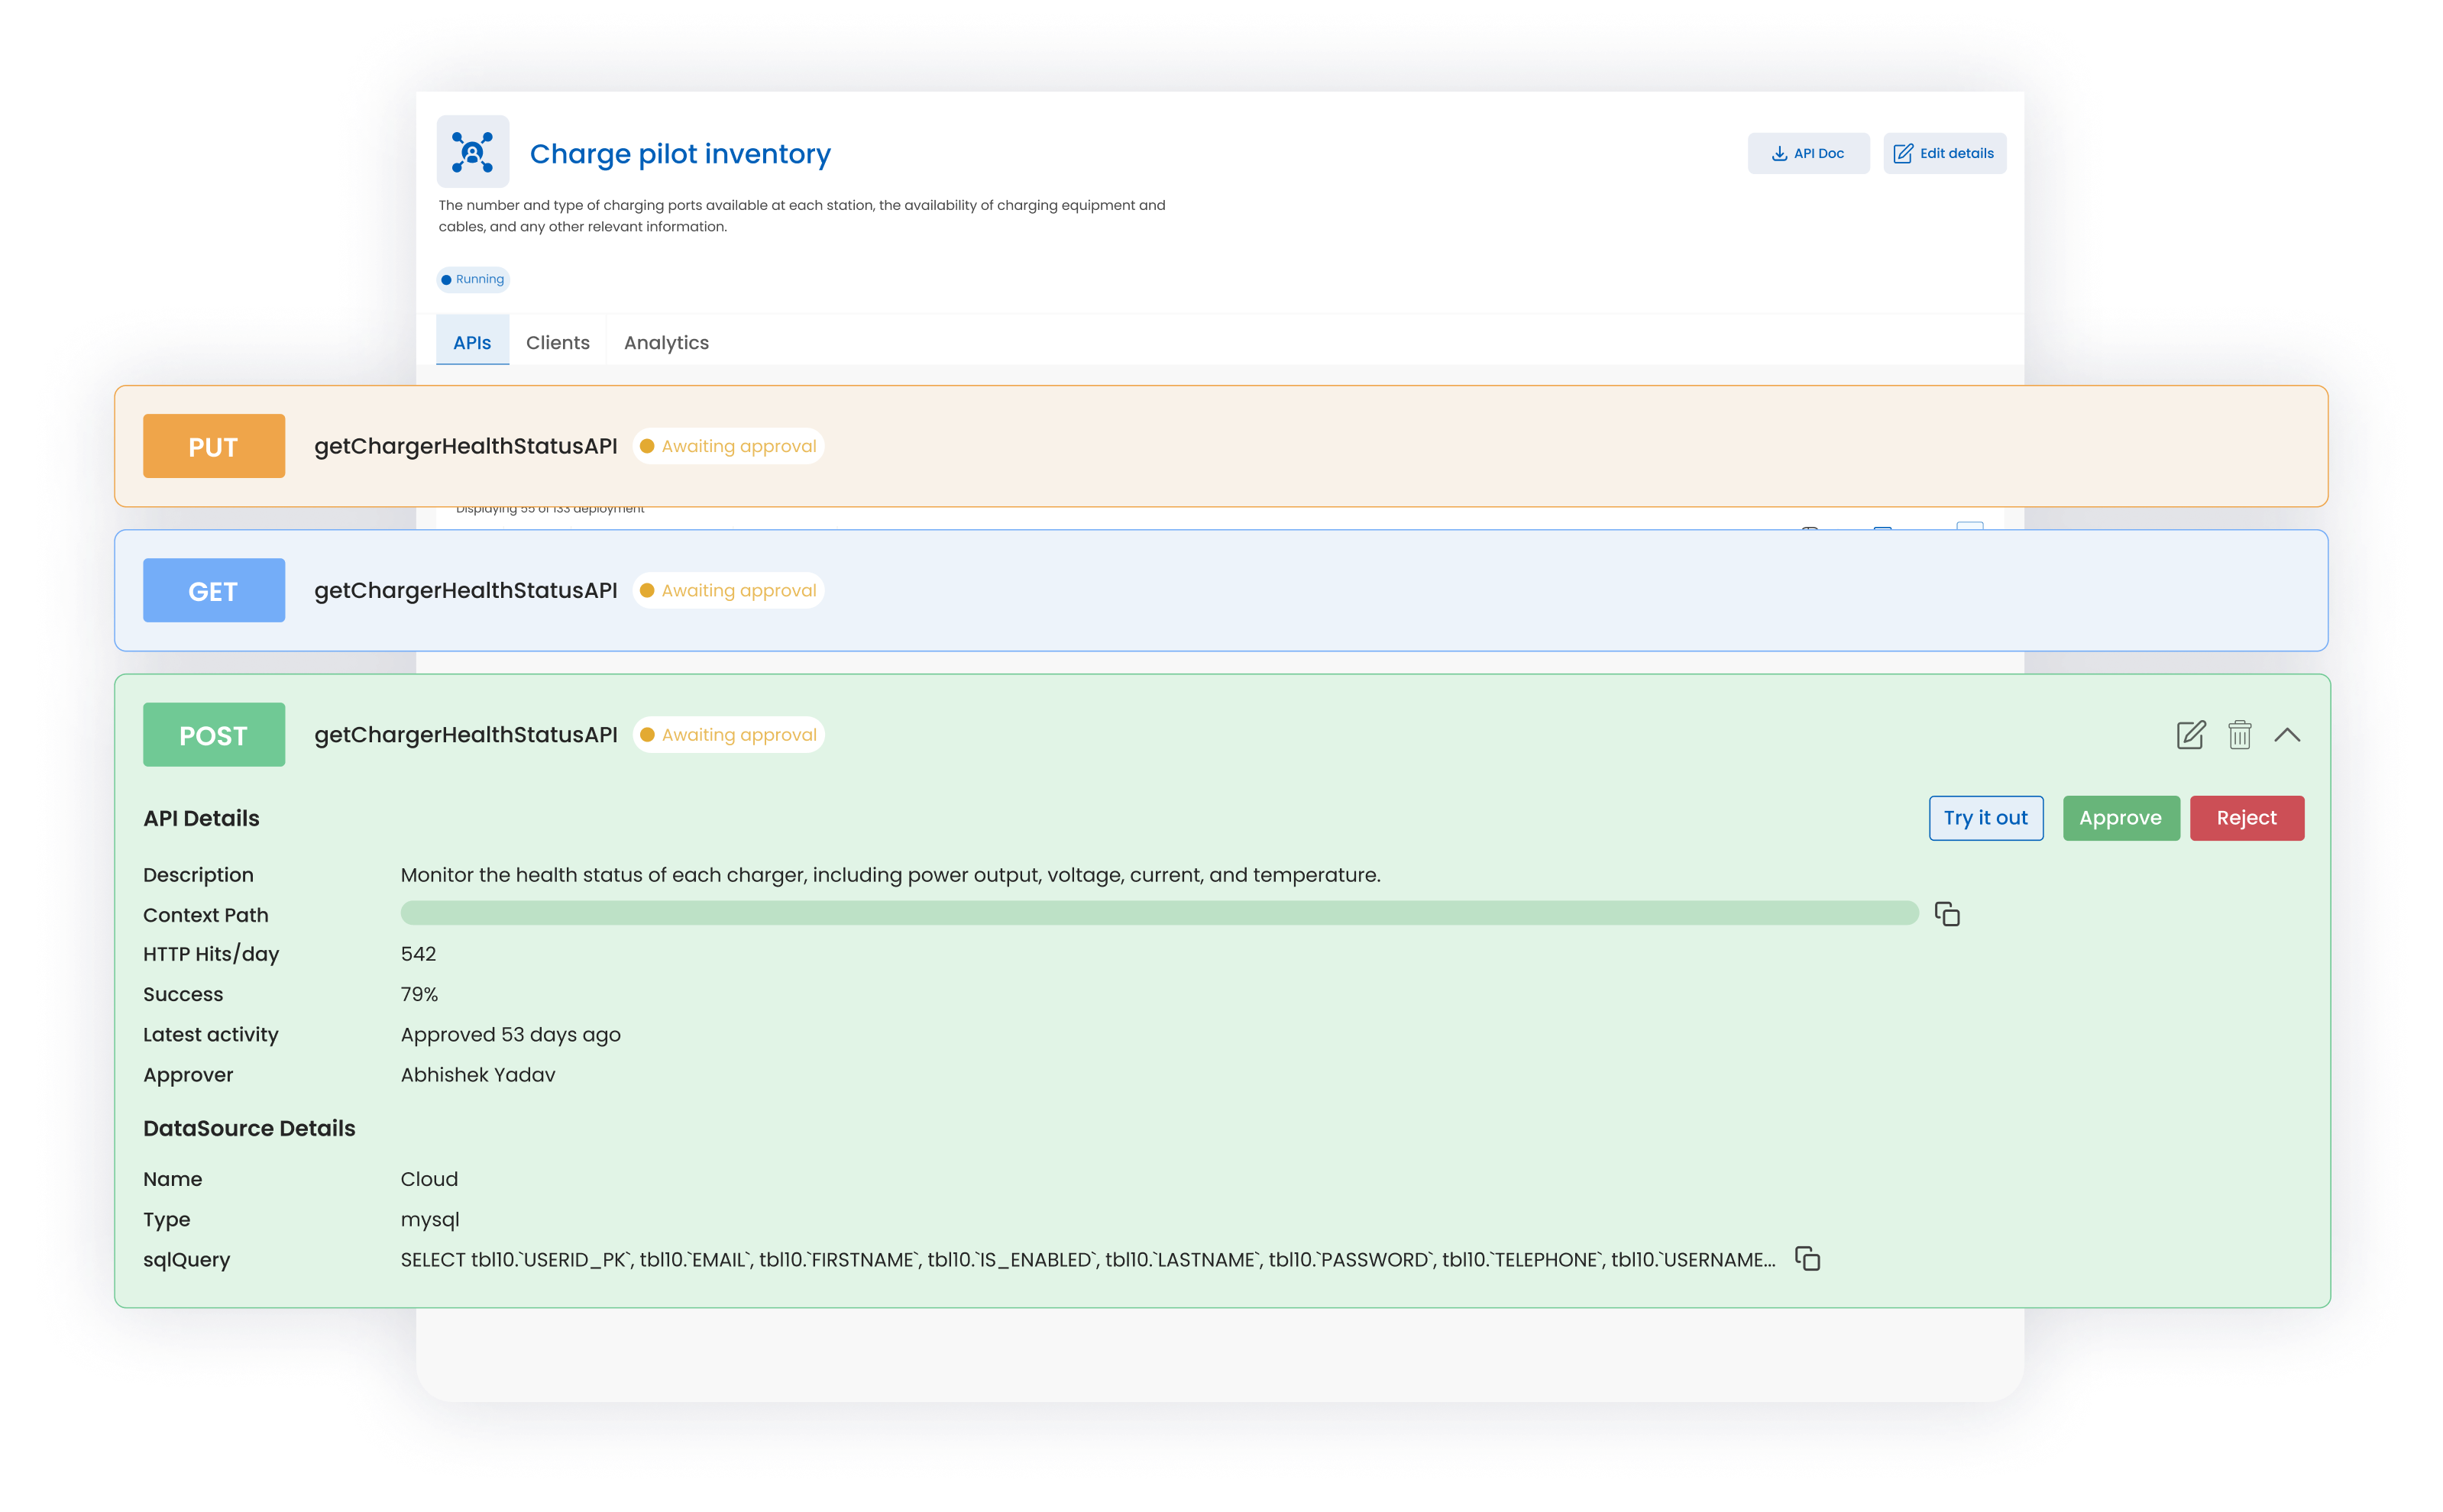
Task: Reject the POST API
Action: pos(2247,817)
